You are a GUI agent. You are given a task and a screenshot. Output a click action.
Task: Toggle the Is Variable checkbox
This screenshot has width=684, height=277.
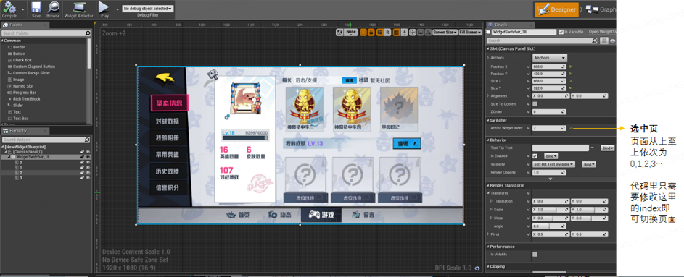pos(561,32)
